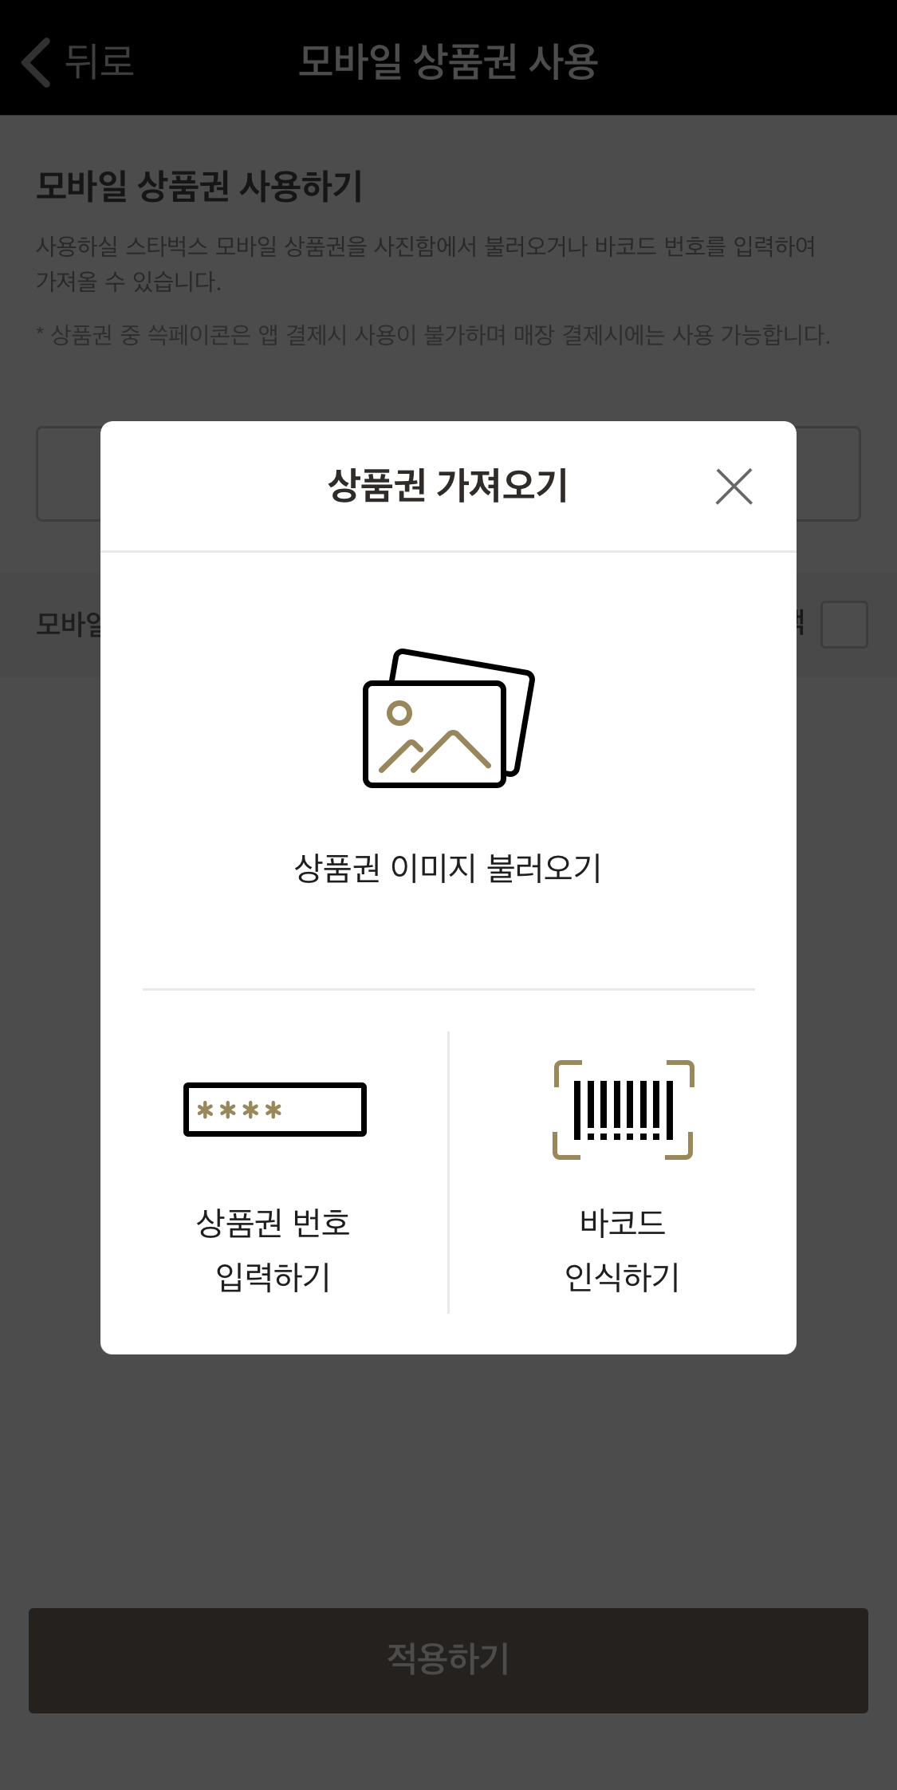Tap dimmed backdrop between popup and 적용하기
897x1790 pixels.
click(448, 1480)
